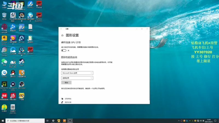Open the 网易云音乐 desktop shortcut

click(13, 97)
